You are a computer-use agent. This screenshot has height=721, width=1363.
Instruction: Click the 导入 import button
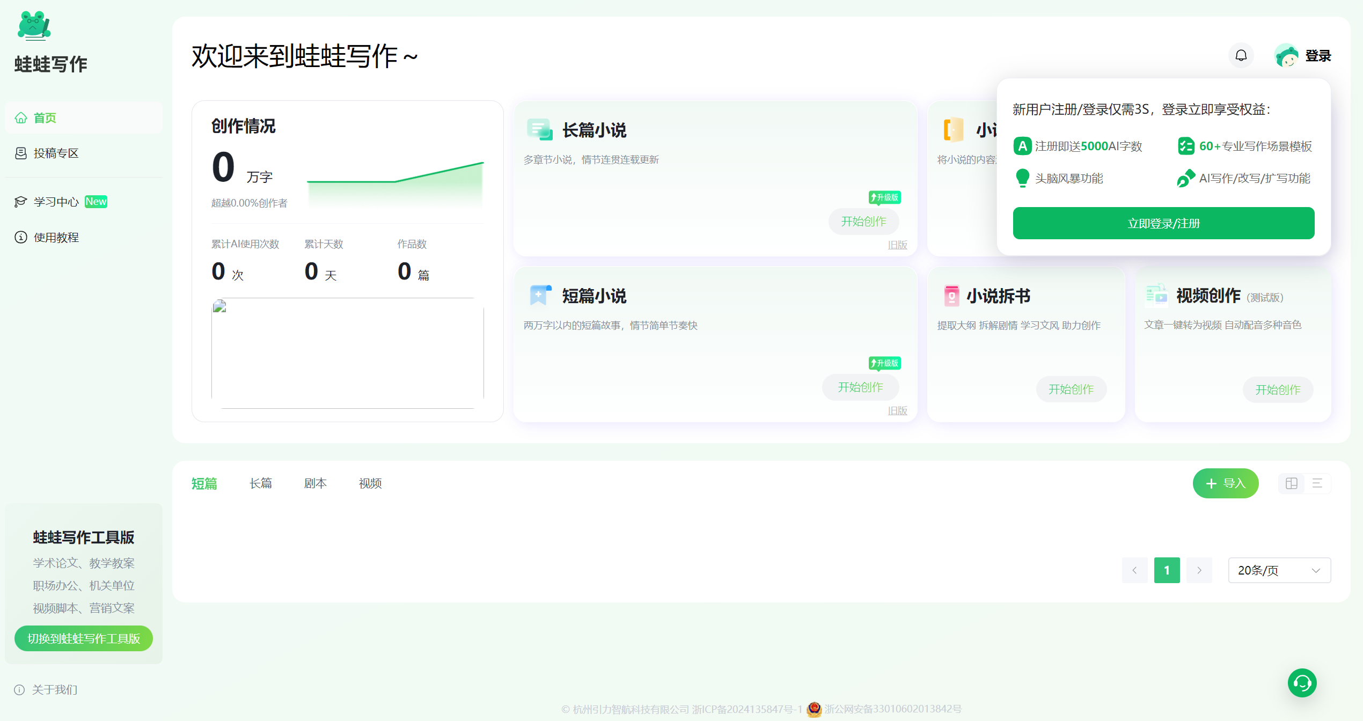click(1226, 483)
